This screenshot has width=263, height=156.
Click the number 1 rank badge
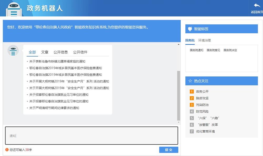(192, 92)
